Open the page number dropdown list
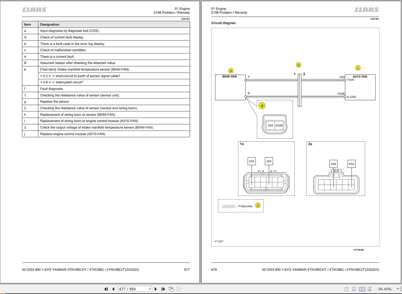Viewport: 402px width, 294px height. click(x=150, y=289)
